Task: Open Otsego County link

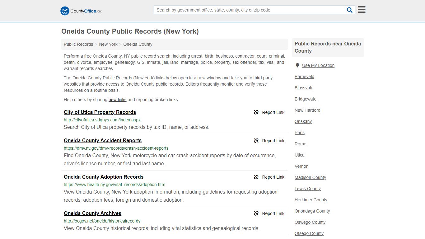Action: tap(309, 233)
